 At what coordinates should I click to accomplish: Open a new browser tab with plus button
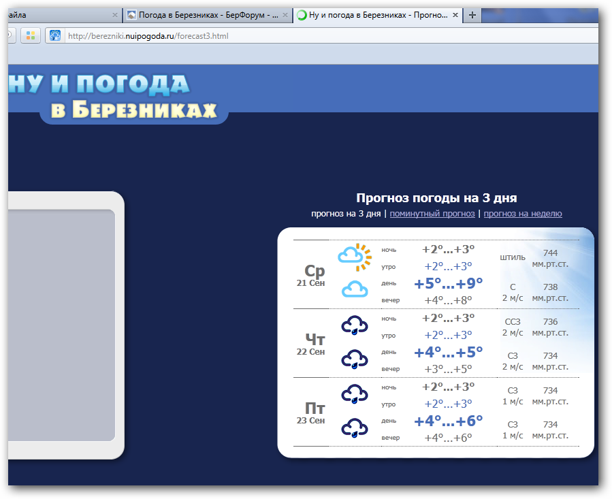point(472,15)
